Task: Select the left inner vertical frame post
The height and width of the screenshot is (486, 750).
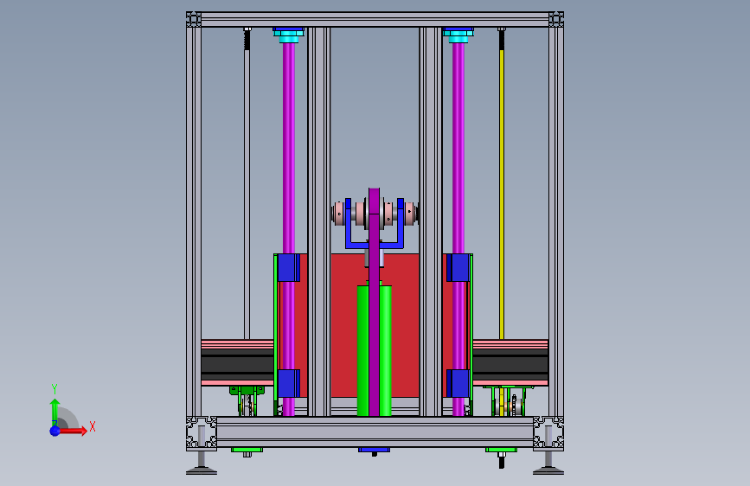Action: pos(318,221)
